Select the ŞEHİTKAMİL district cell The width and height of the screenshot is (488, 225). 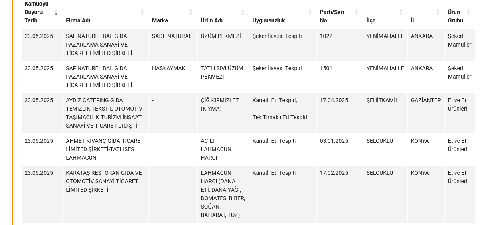[x=382, y=100]
